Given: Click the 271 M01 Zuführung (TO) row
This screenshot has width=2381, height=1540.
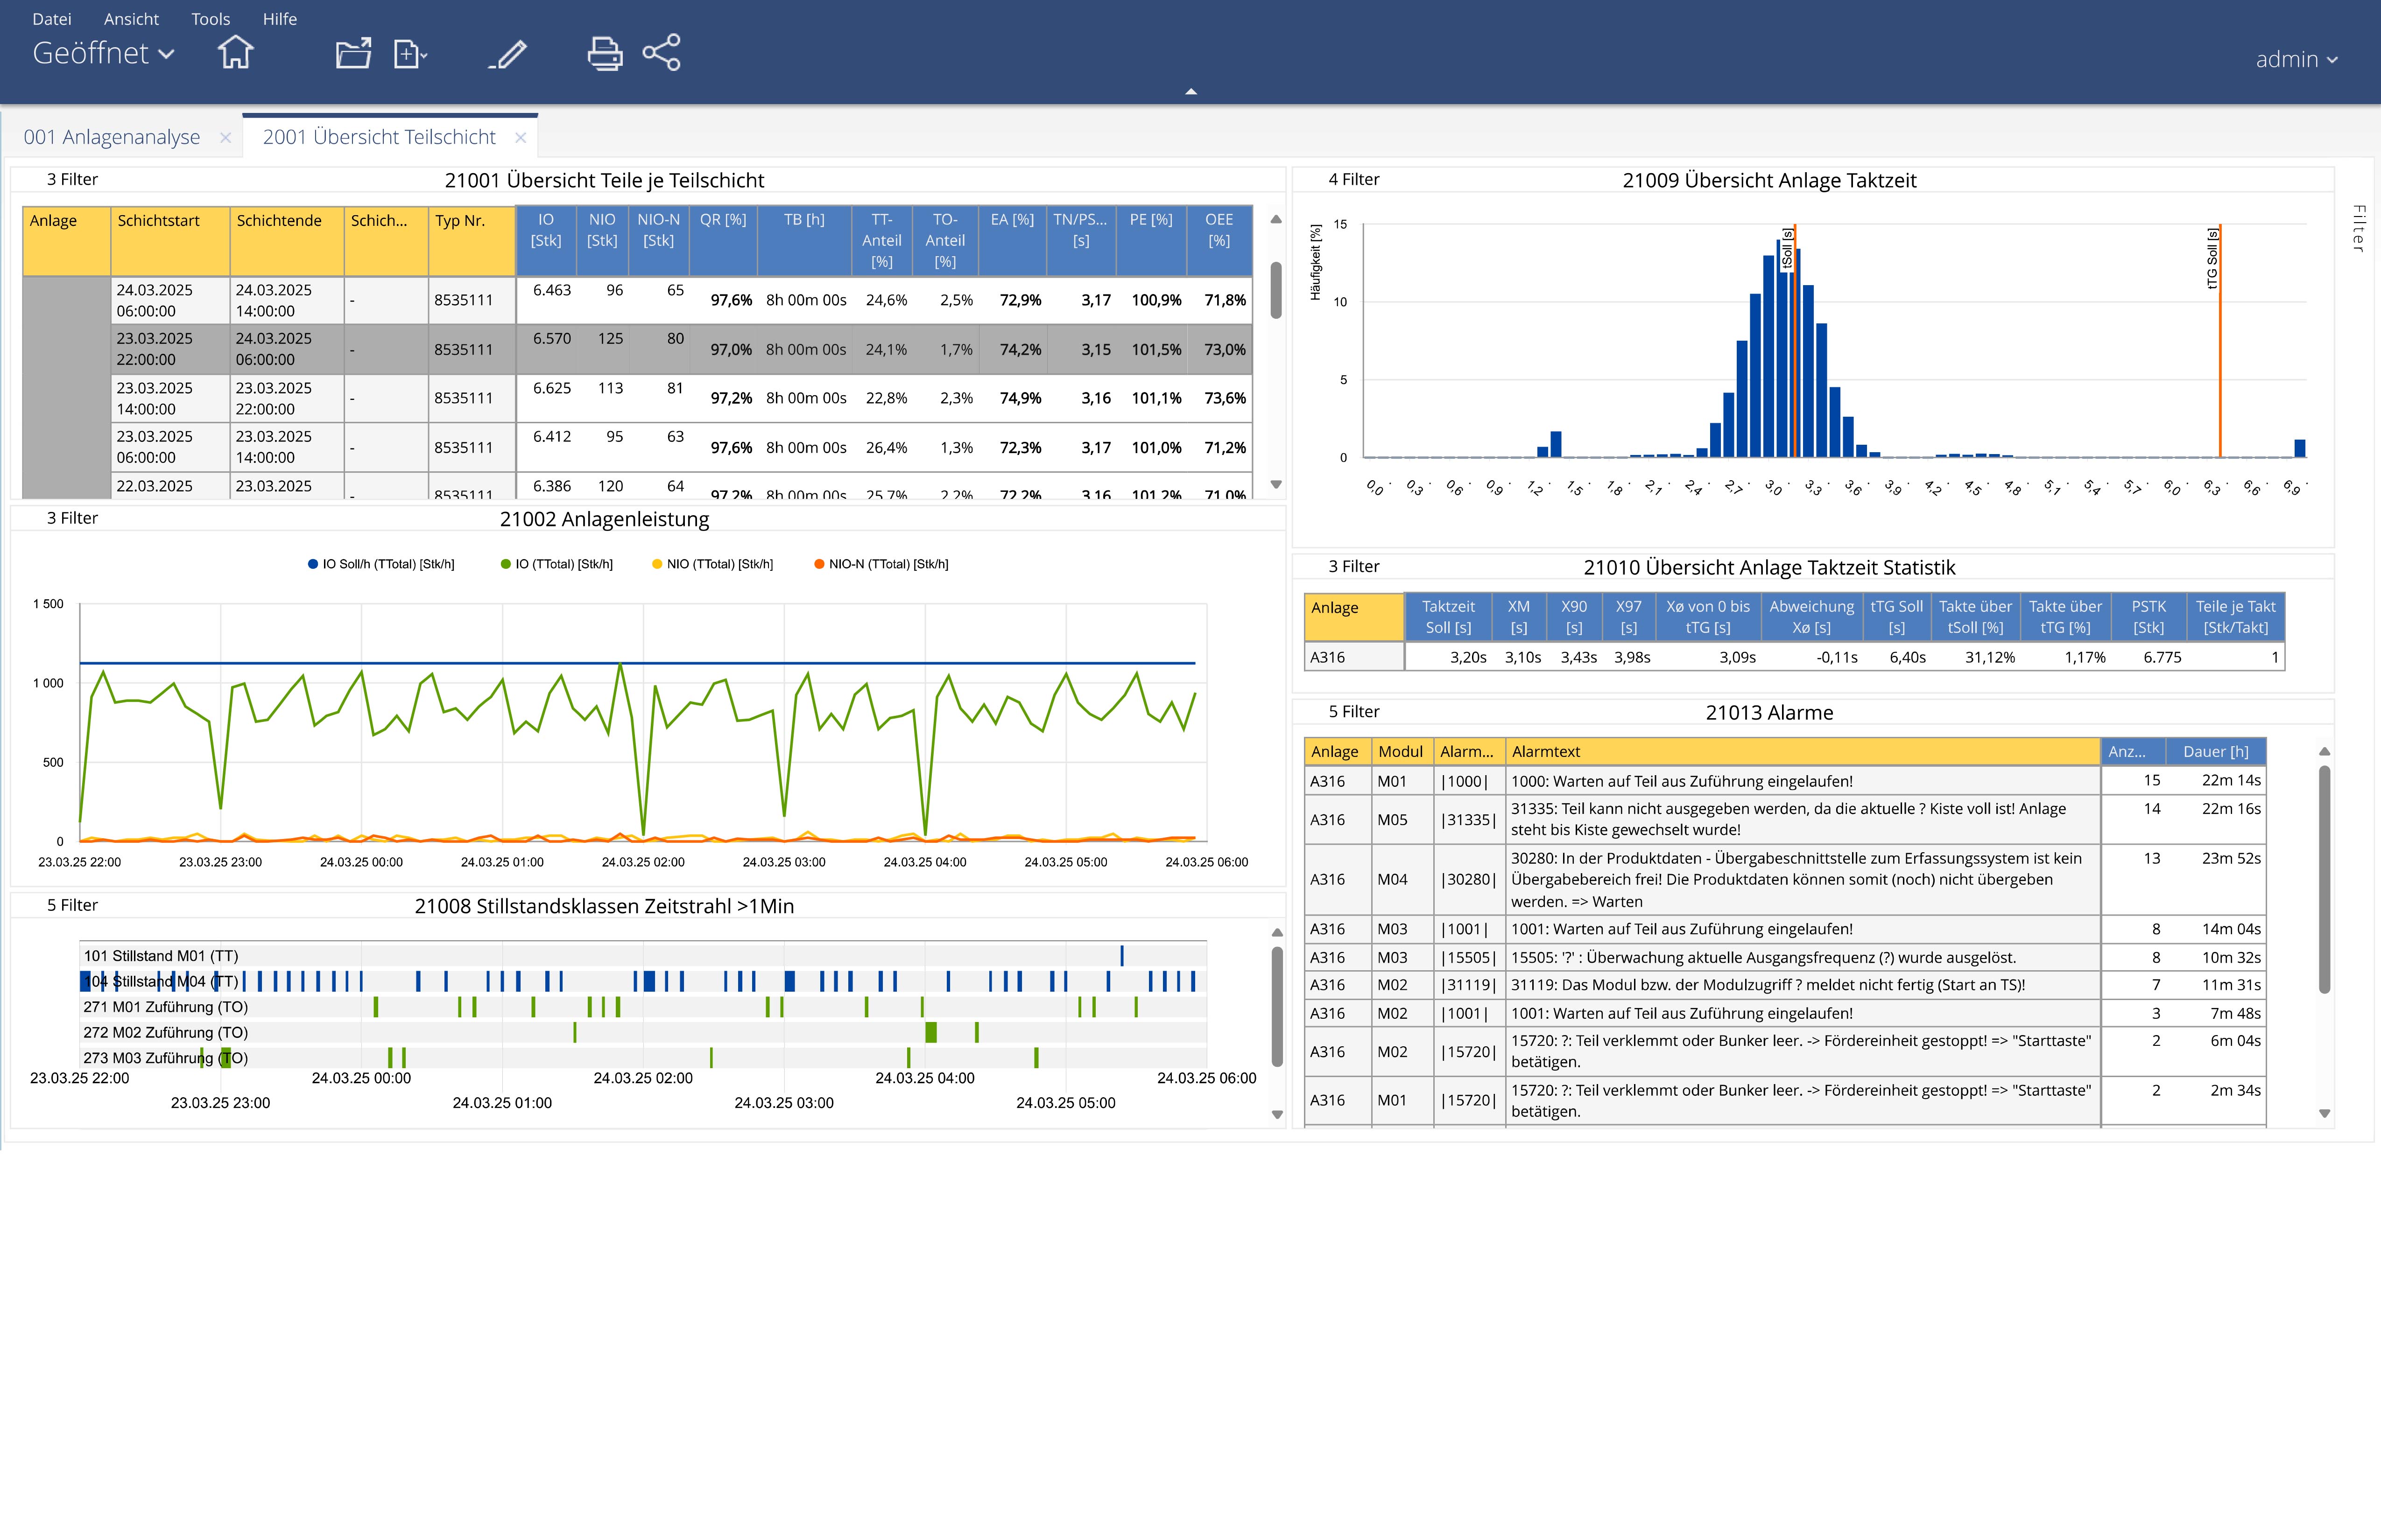Looking at the screenshot, I should tap(643, 1007).
